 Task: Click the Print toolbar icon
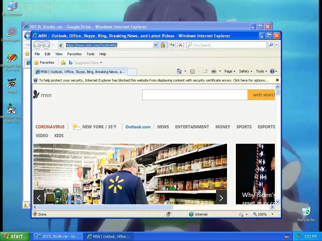[x=214, y=71]
